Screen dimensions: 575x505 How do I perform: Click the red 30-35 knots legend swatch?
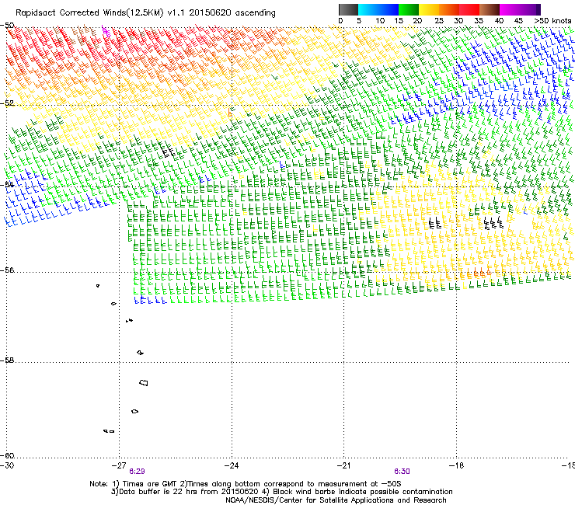[469, 9]
